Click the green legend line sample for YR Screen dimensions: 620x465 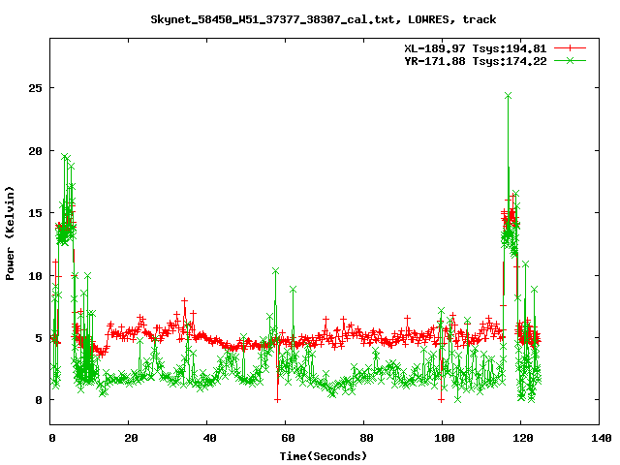[x=570, y=60]
